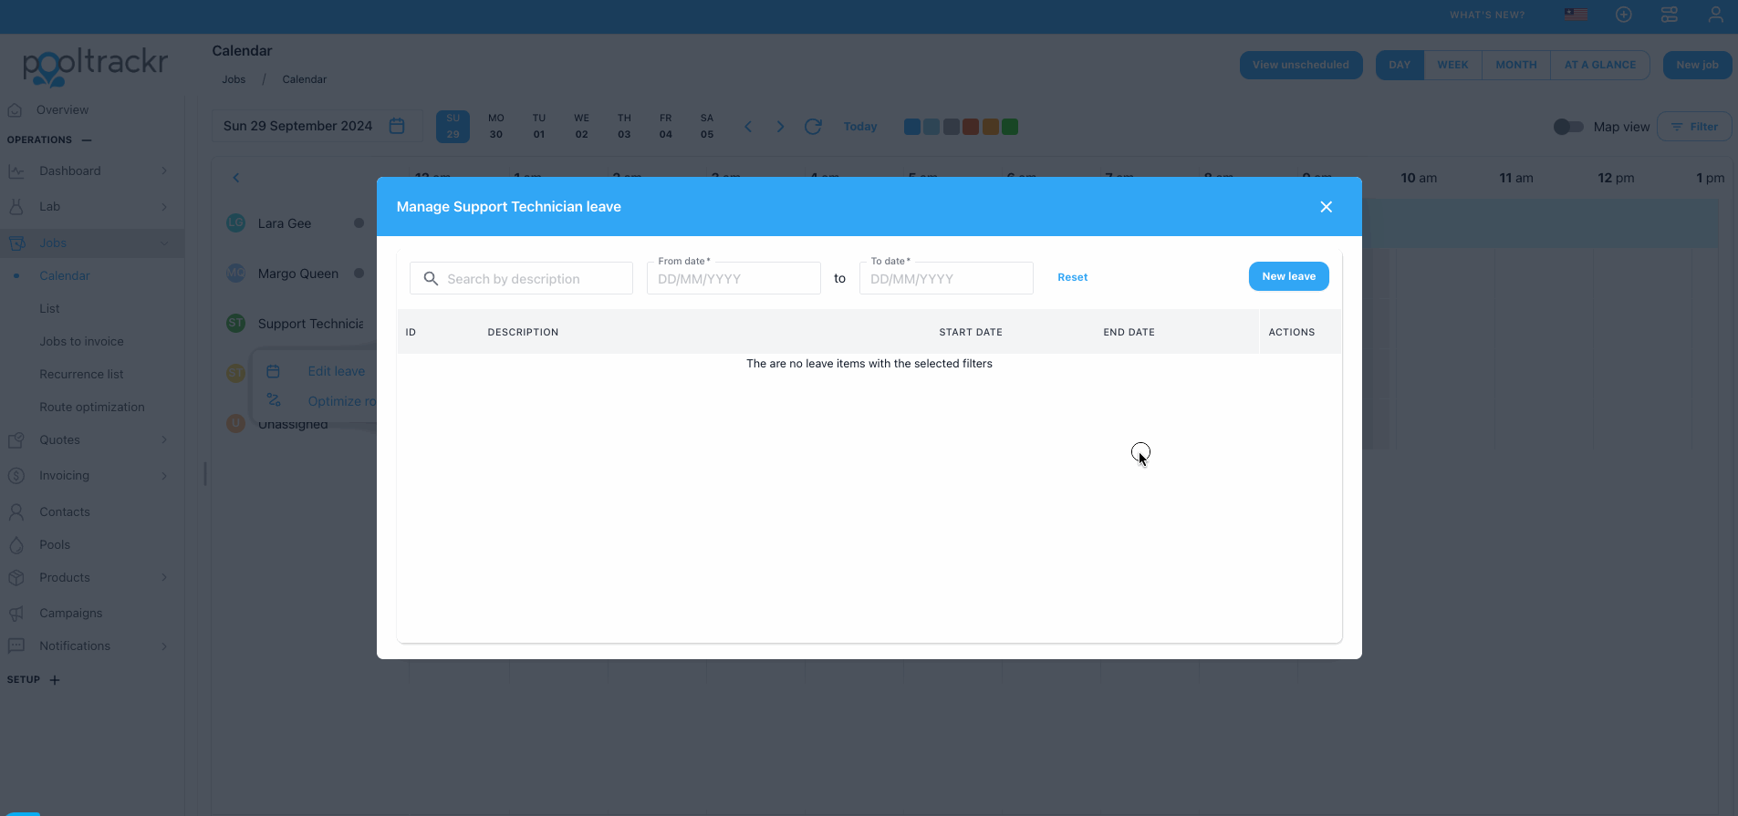Image resolution: width=1738 pixels, height=816 pixels.
Task: Click View unscheduled button
Action: click(1300, 65)
